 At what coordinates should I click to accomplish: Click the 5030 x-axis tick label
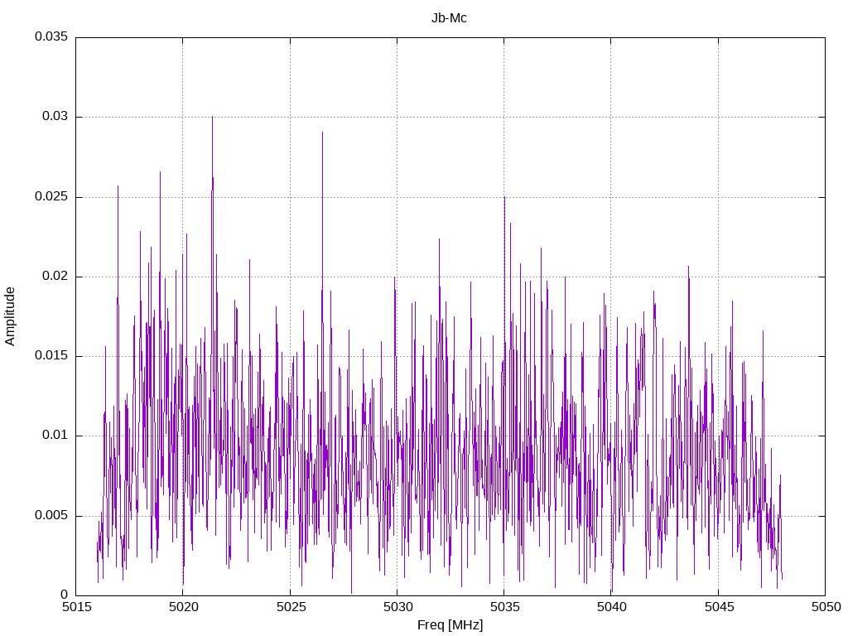click(x=398, y=607)
